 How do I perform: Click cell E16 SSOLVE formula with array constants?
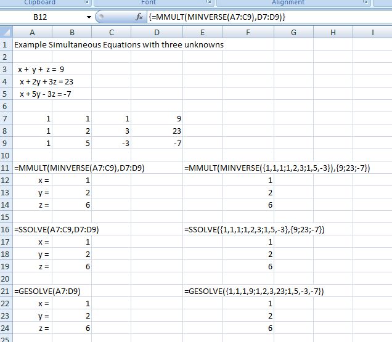pos(255,229)
